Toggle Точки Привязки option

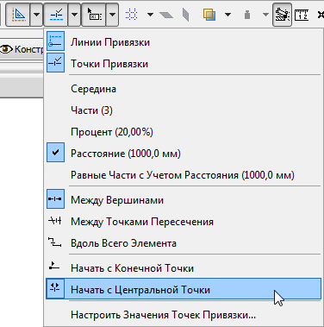point(184,64)
